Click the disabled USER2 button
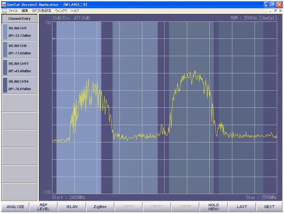This screenshot has width=284, height=214. tap(157, 207)
